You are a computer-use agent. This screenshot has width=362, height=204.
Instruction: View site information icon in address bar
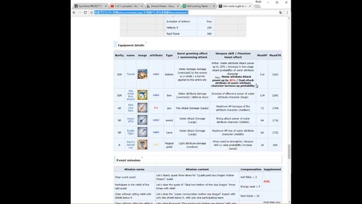(x=92, y=12)
